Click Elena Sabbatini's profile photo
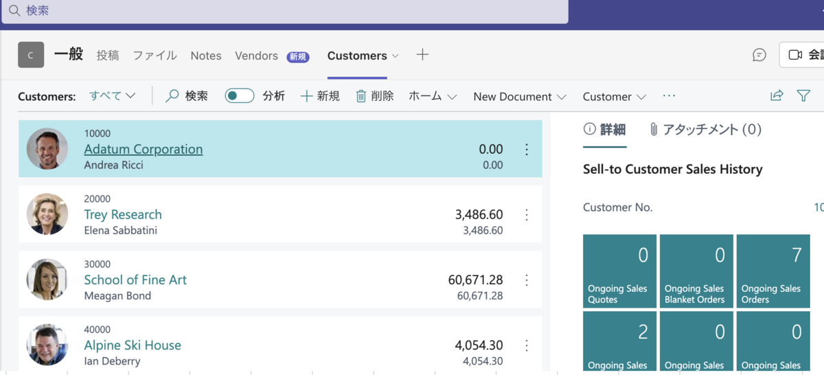Screen dimensions: 824x375 (x=47, y=214)
